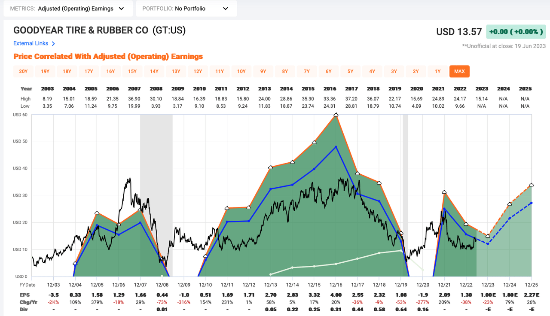550x316 pixels.
Task: Click the 12/19 white dividend line point
Action: click(401, 250)
